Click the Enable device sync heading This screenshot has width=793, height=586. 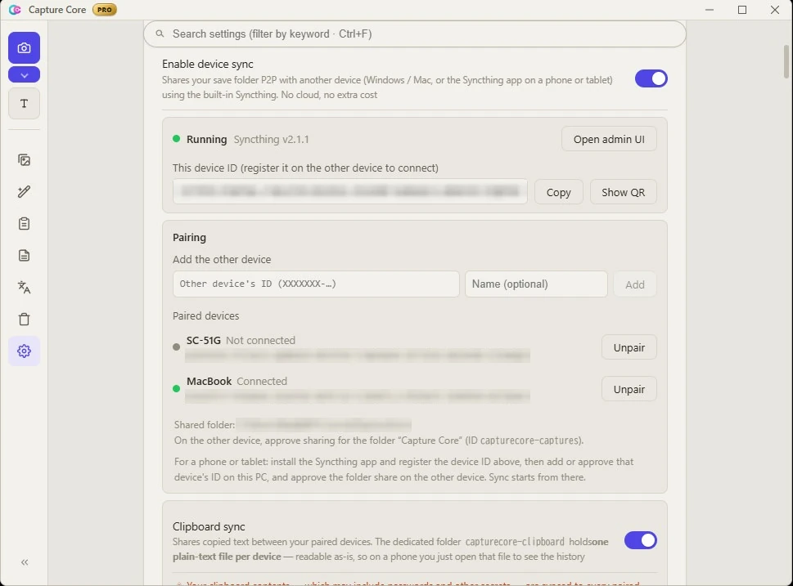click(208, 64)
